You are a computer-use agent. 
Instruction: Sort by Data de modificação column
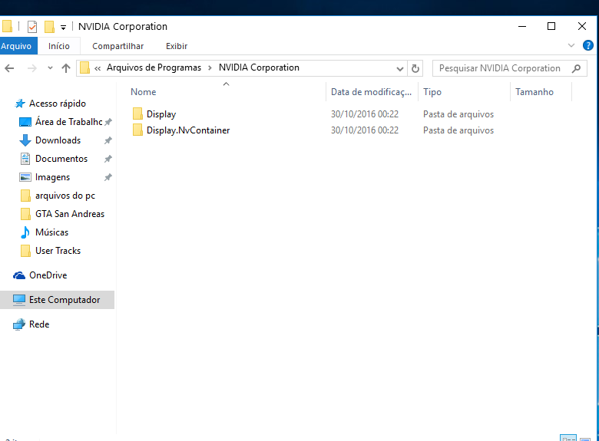point(372,92)
